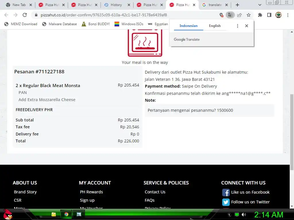Select order number Pesanan #711227188
Image resolution: width=294 pixels, height=220 pixels.
click(39, 72)
